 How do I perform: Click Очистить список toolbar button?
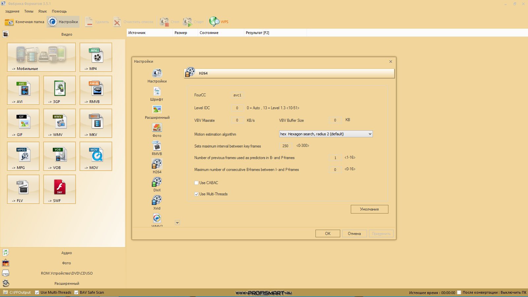pos(134,22)
